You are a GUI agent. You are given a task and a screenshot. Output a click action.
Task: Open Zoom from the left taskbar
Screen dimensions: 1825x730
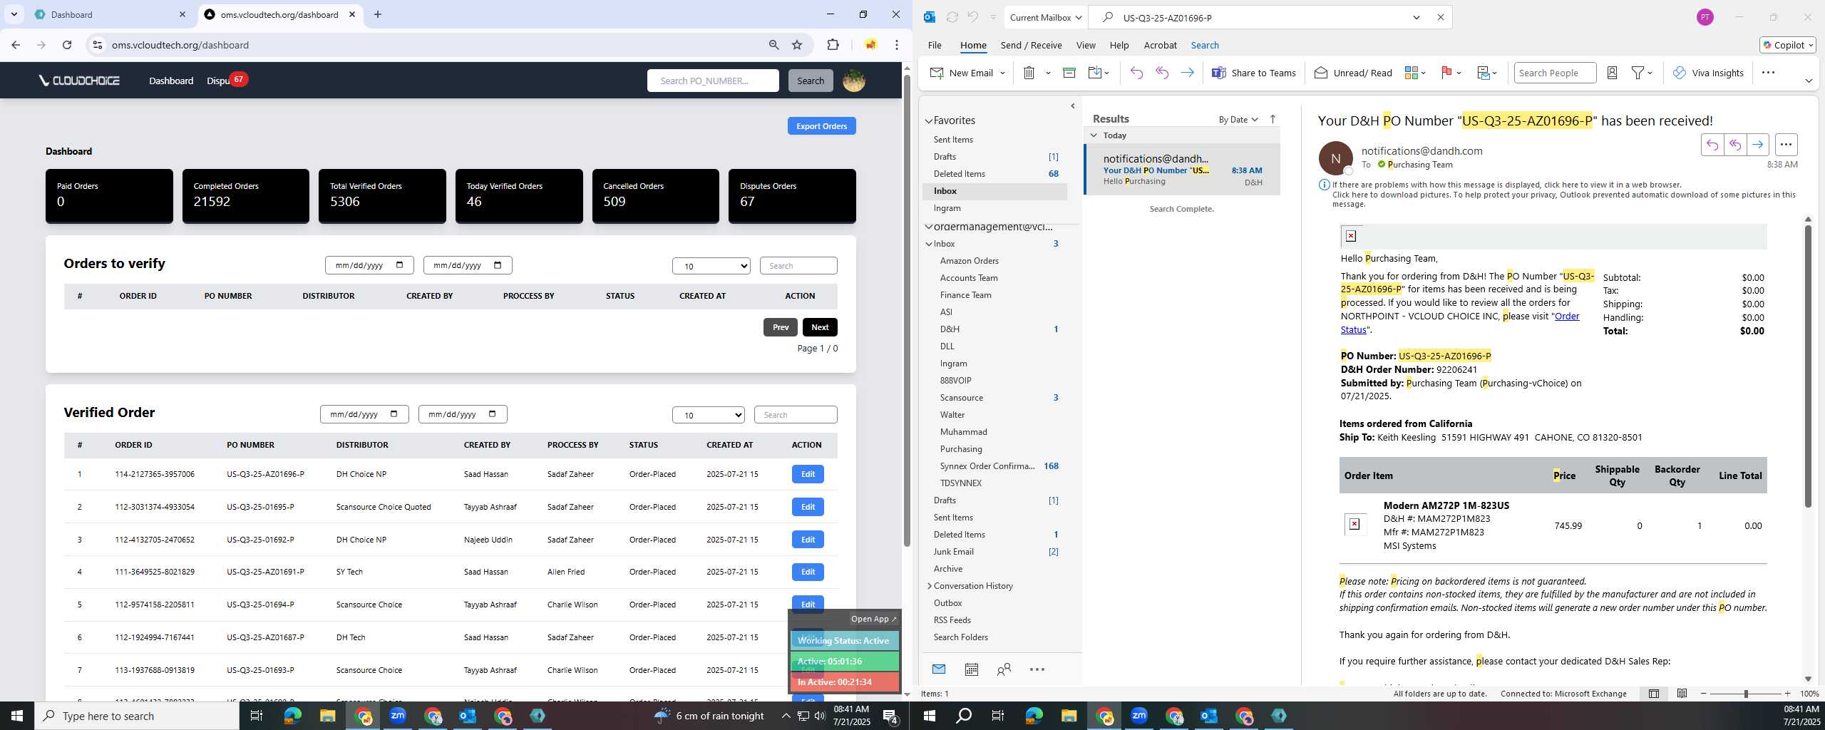point(398,716)
